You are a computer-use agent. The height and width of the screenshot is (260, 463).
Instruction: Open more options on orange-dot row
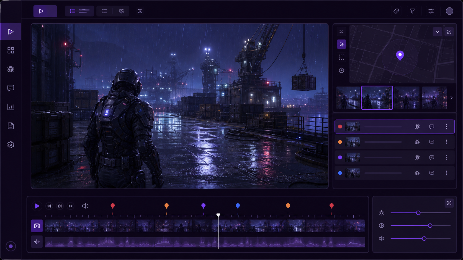click(446, 142)
